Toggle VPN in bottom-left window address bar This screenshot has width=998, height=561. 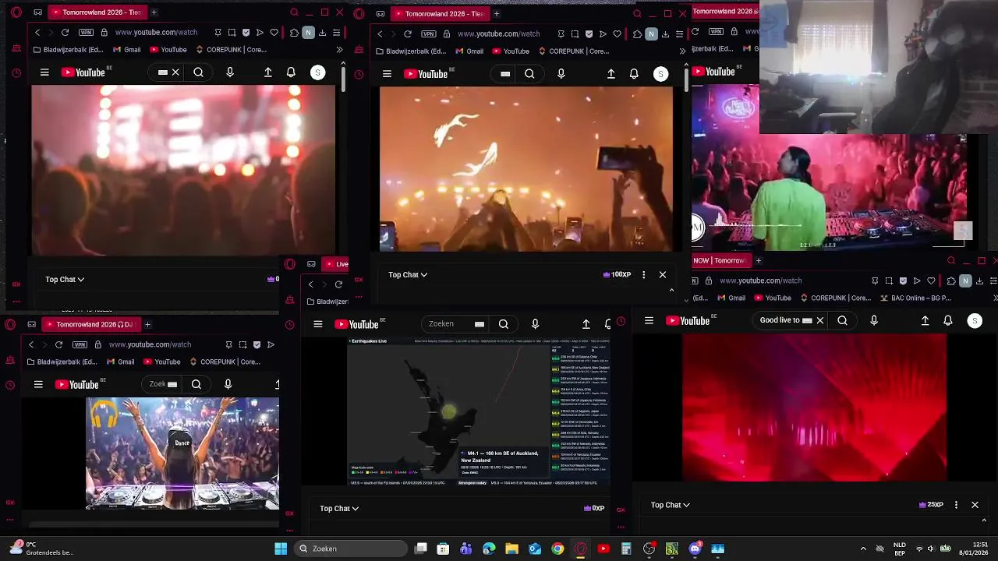[80, 344]
